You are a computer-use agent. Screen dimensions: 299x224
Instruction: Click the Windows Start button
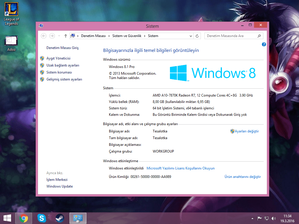(x=7, y=218)
